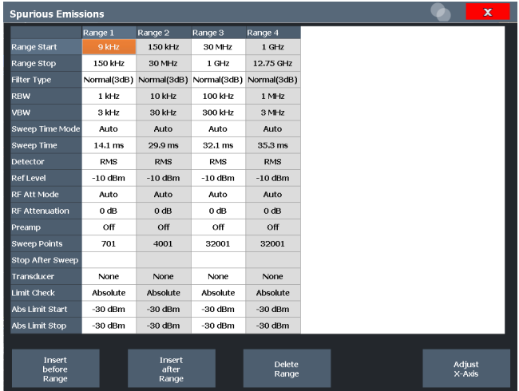Click Range 1 Sweep Time 14.1 ms
This screenshot has height=391, width=519.
pyautogui.click(x=109, y=145)
